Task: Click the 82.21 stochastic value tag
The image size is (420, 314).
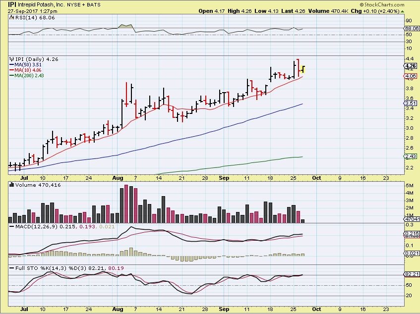Action: (x=411, y=274)
